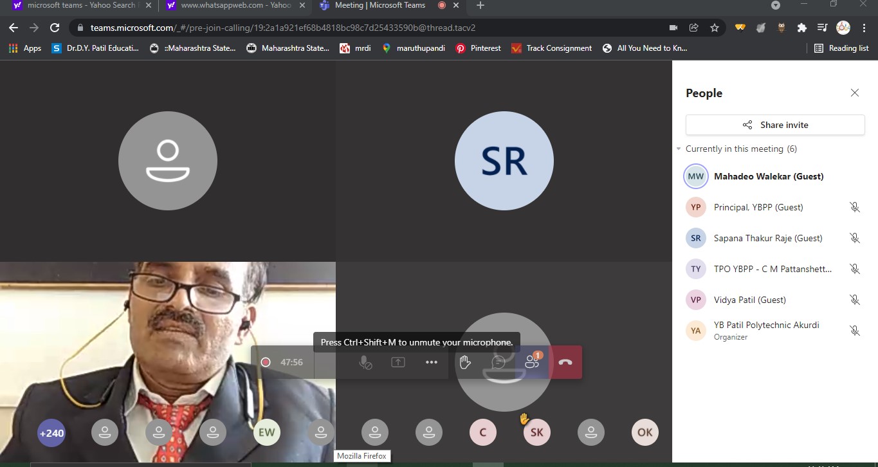Open Apps bookmark shortcut

point(26,48)
